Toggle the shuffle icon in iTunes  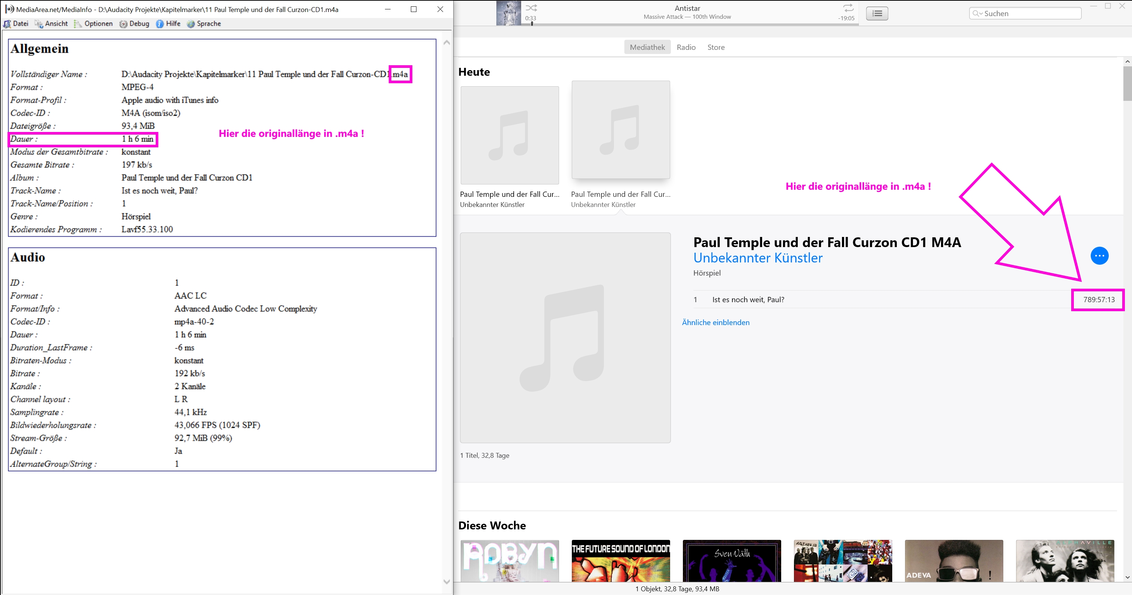click(531, 8)
